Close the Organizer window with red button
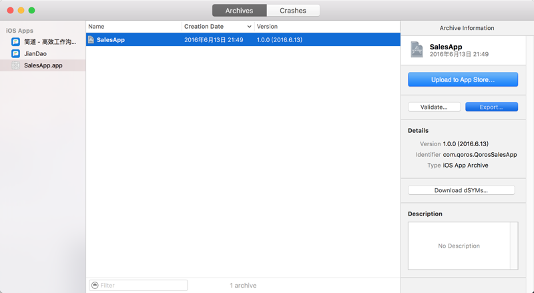 (x=11, y=11)
